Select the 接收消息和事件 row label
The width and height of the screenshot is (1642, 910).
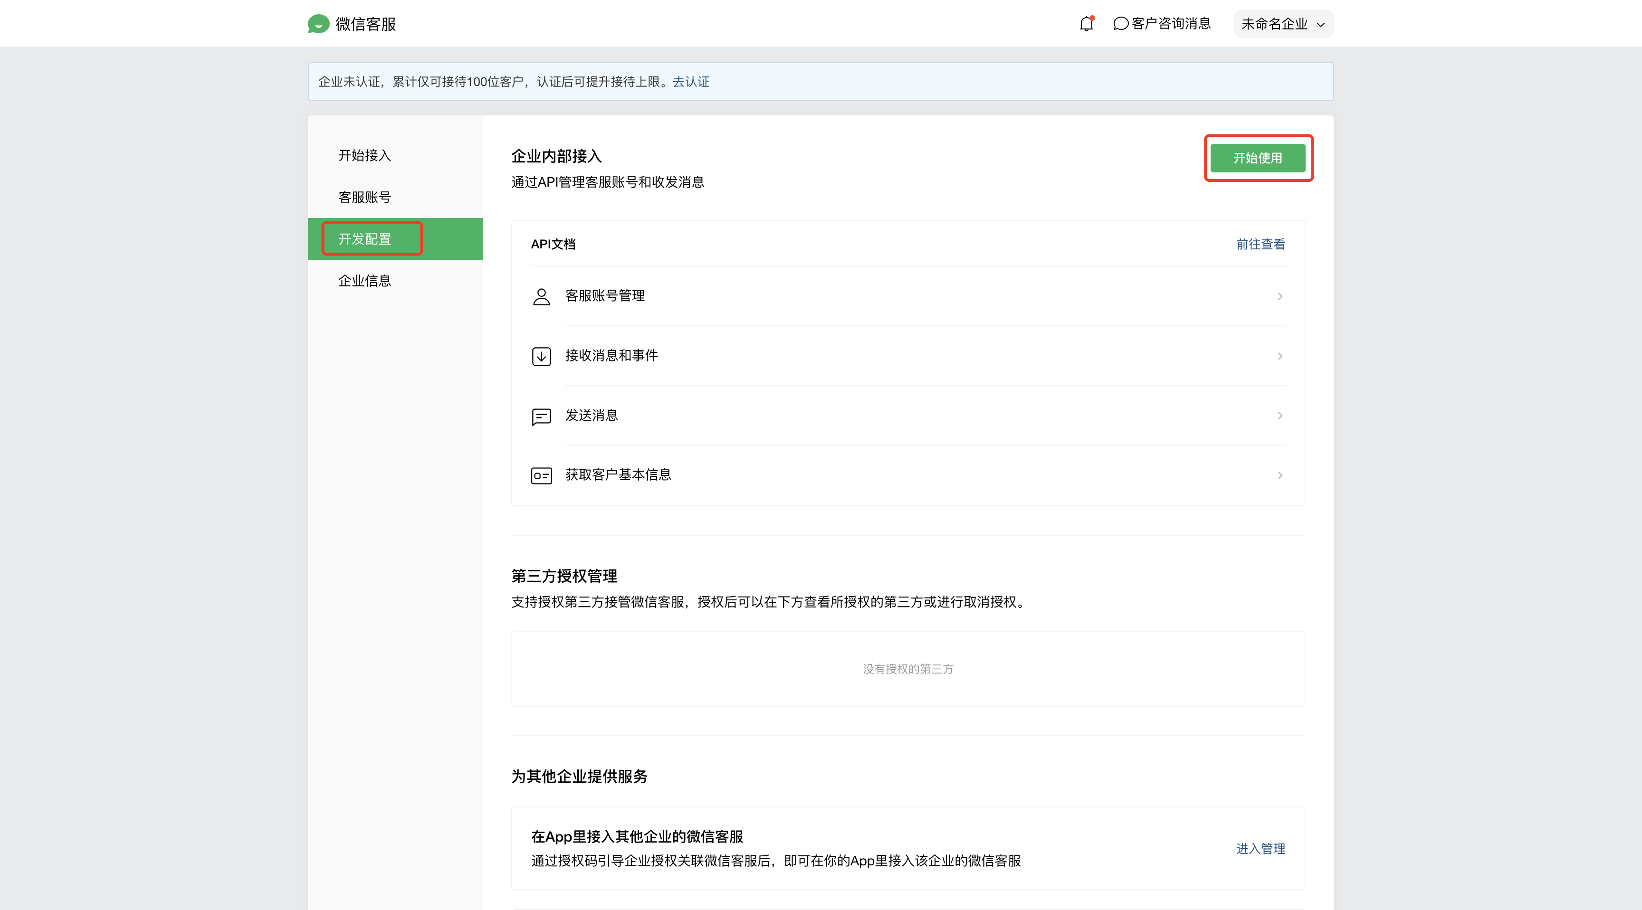pos(611,356)
